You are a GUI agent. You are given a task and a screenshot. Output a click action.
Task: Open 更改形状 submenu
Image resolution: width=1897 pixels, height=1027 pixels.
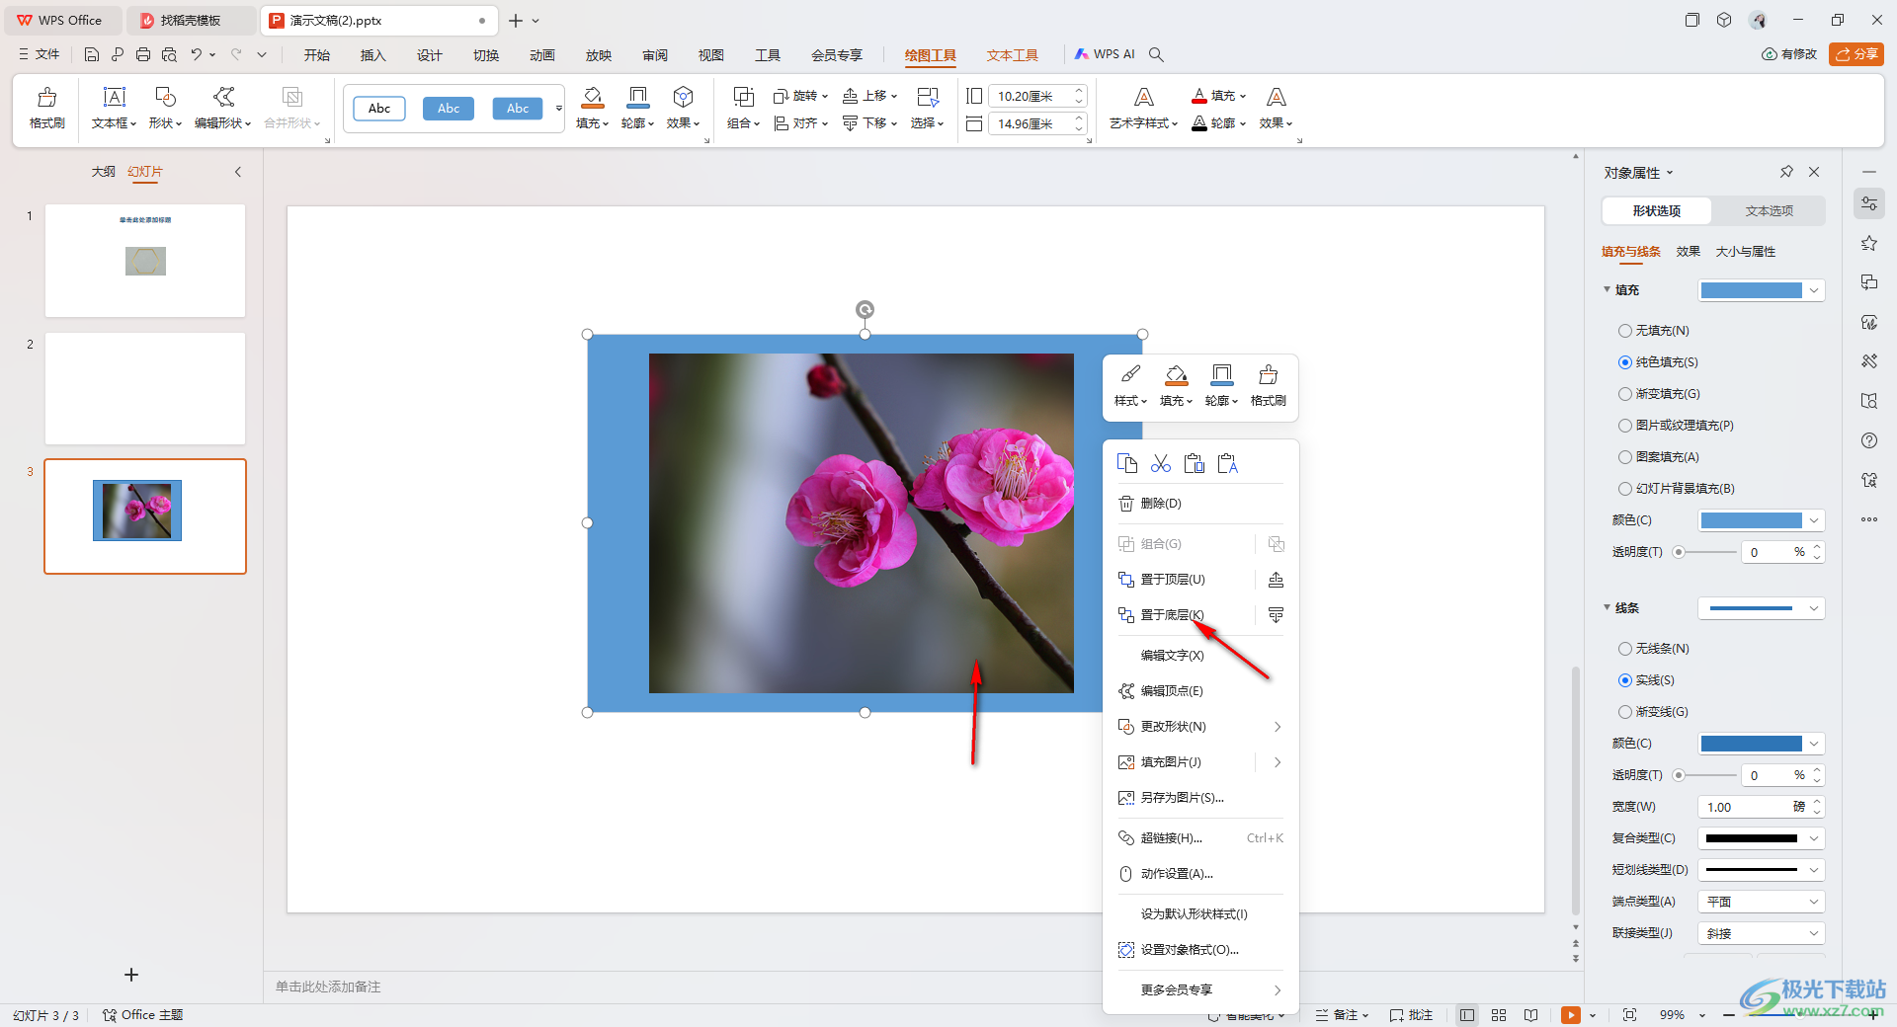1199,727
